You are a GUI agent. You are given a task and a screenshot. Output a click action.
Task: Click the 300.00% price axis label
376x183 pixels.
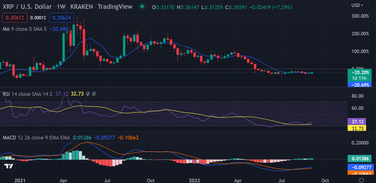click(361, 16)
